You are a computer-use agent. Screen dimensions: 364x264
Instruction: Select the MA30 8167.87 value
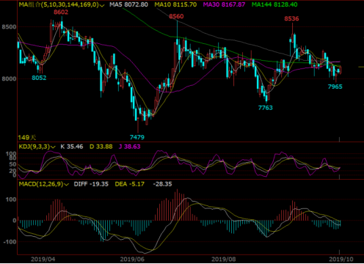[224, 4]
